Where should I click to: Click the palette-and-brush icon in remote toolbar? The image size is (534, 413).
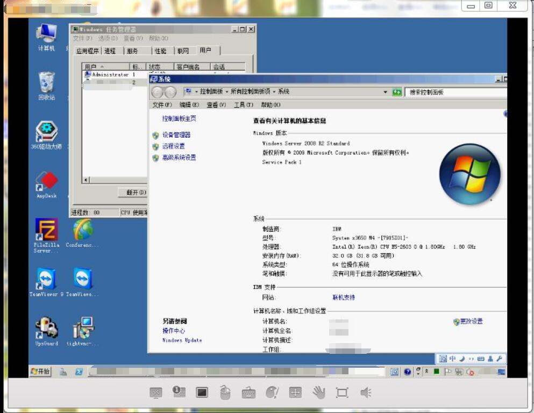(x=272, y=393)
